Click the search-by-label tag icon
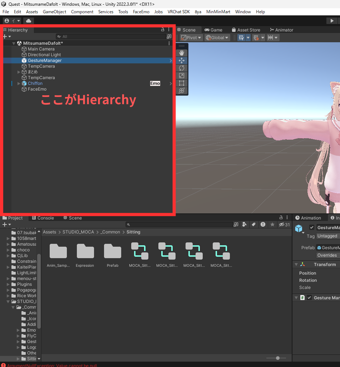 pos(253,224)
